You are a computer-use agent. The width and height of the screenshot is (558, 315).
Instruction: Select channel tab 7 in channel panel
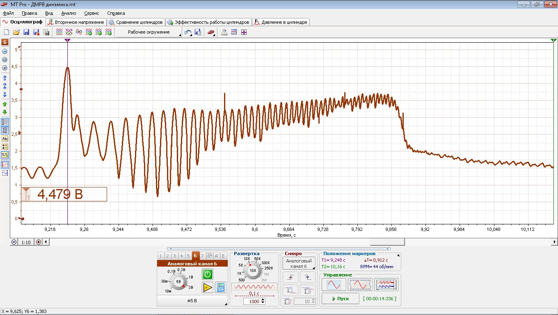[202, 256]
